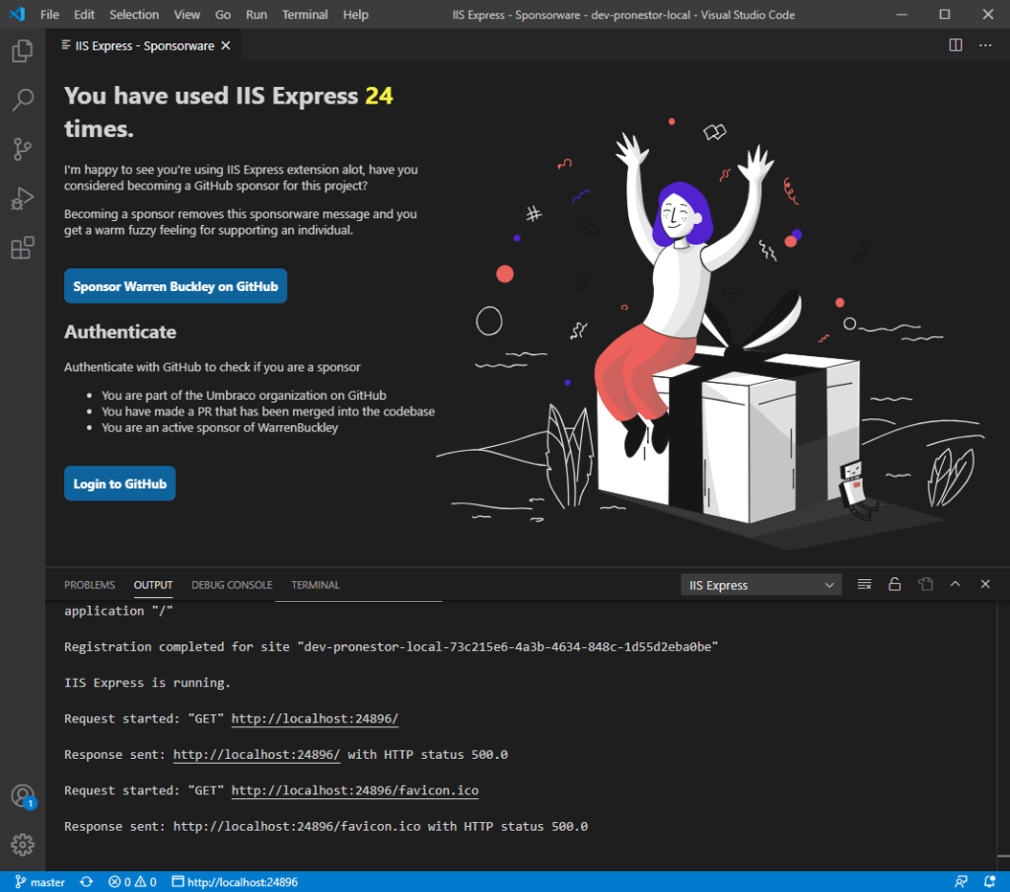Open the Terminal menu in menu bar

(305, 15)
